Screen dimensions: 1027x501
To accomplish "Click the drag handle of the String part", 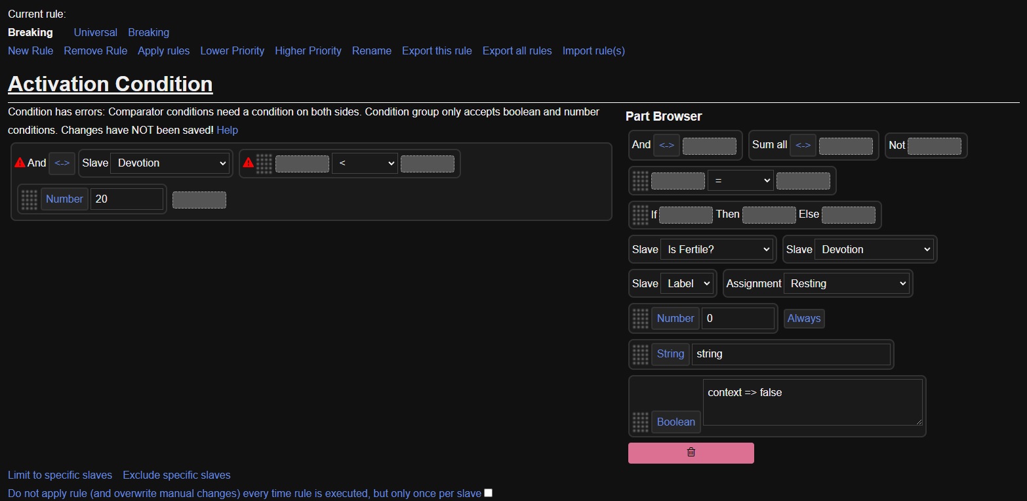I will [x=640, y=354].
